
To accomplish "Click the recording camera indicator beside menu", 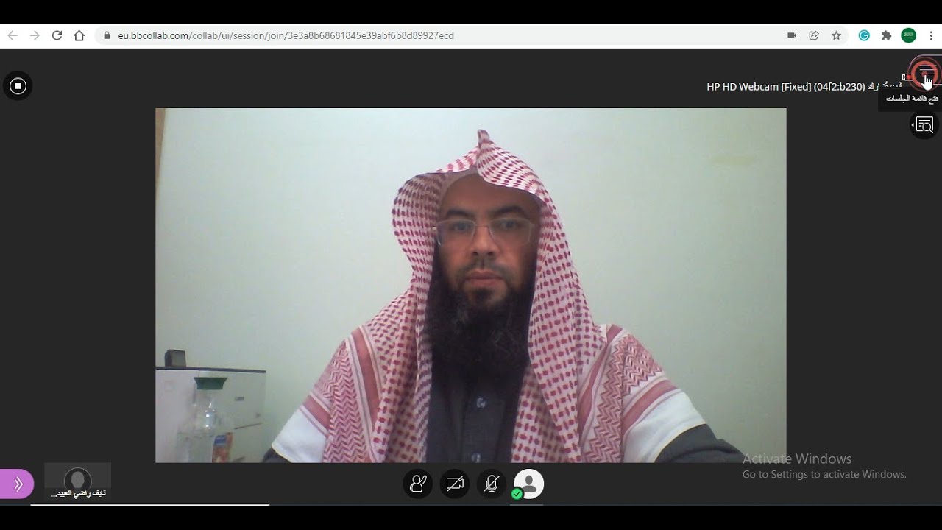I will tap(907, 77).
